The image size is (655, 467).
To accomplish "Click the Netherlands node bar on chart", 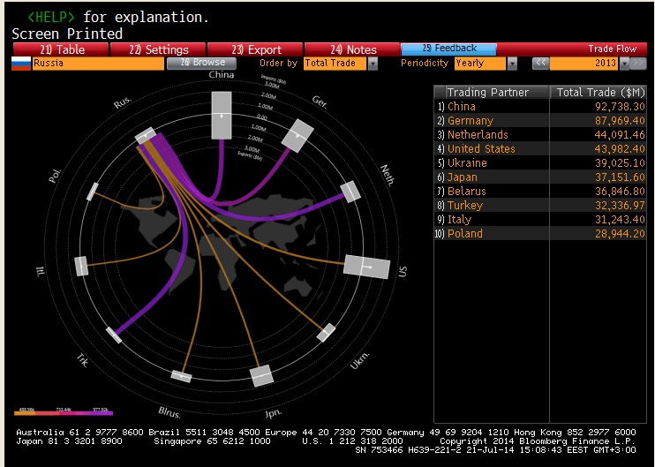I will click(350, 192).
